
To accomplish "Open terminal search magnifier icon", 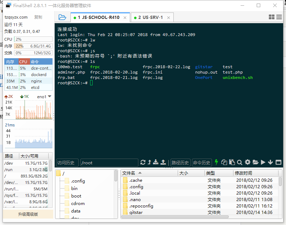I will 240,162.
